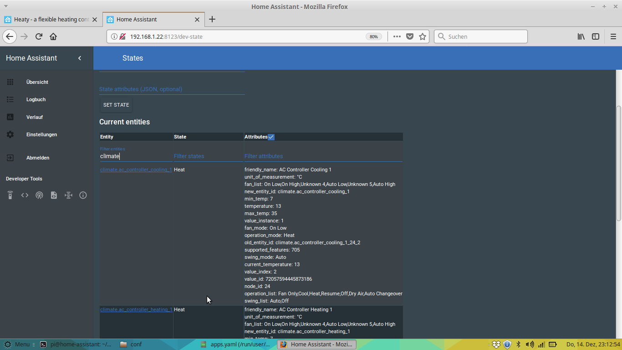Bookmark this page with the star icon
622x350 pixels.
[x=423, y=36]
